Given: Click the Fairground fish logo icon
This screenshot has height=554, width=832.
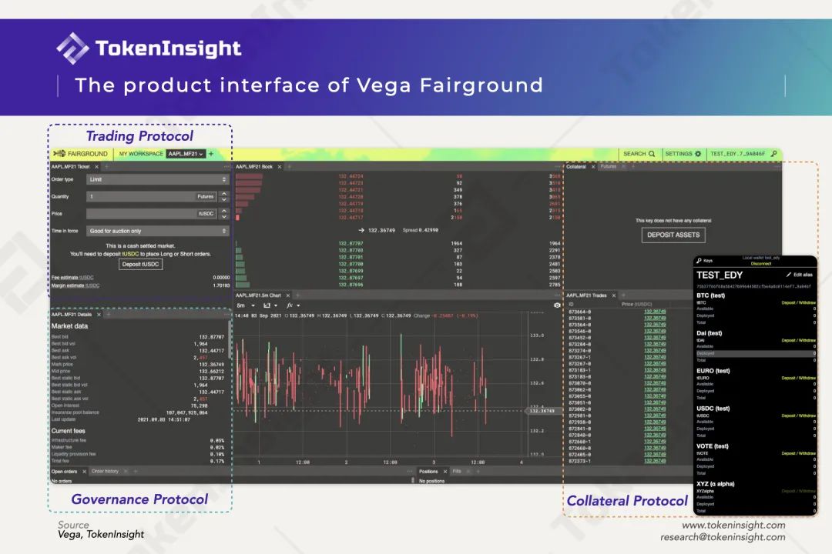Looking at the screenshot, I should (59, 154).
